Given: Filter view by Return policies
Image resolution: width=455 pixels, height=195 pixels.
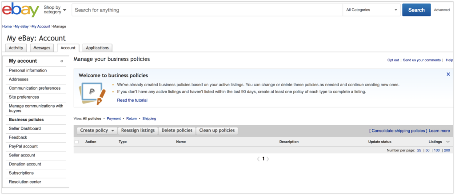Looking at the screenshot, I should tap(132, 119).
